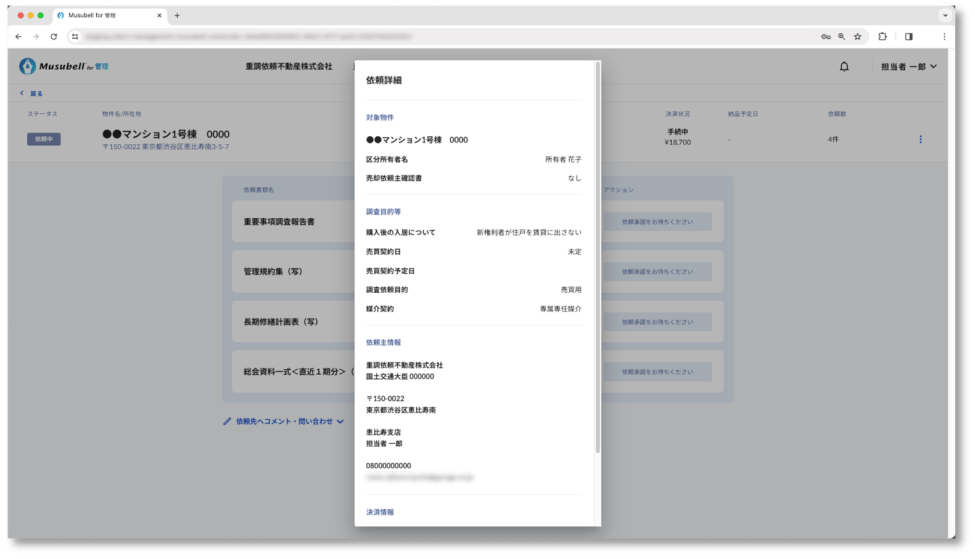Click 管理規約集 waiting-for-approval button

657,272
